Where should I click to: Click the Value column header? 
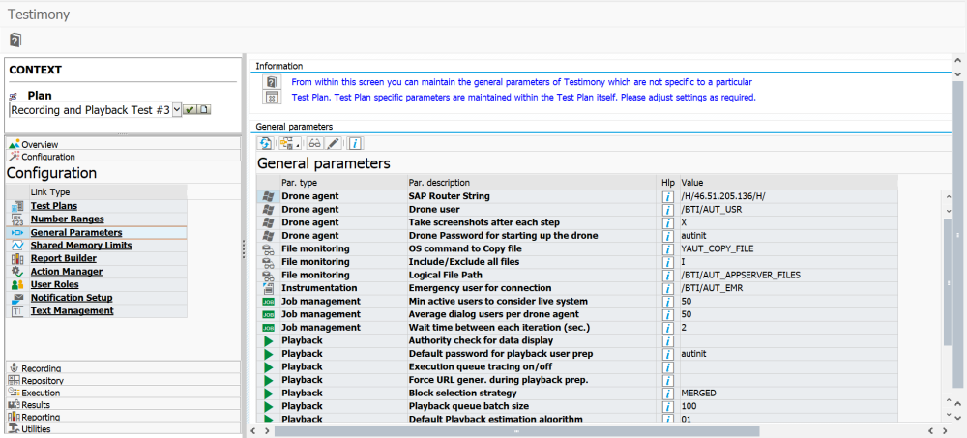787,183
